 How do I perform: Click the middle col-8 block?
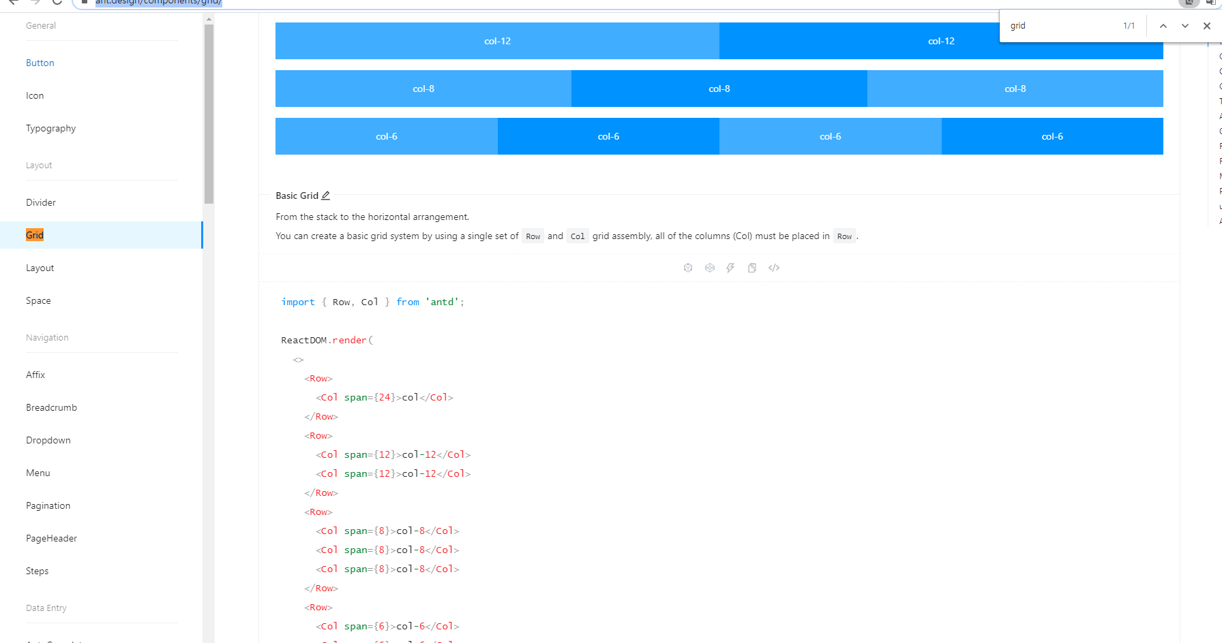pos(719,89)
